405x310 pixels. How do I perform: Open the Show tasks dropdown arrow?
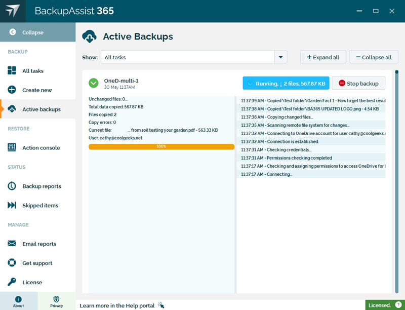coord(281,57)
